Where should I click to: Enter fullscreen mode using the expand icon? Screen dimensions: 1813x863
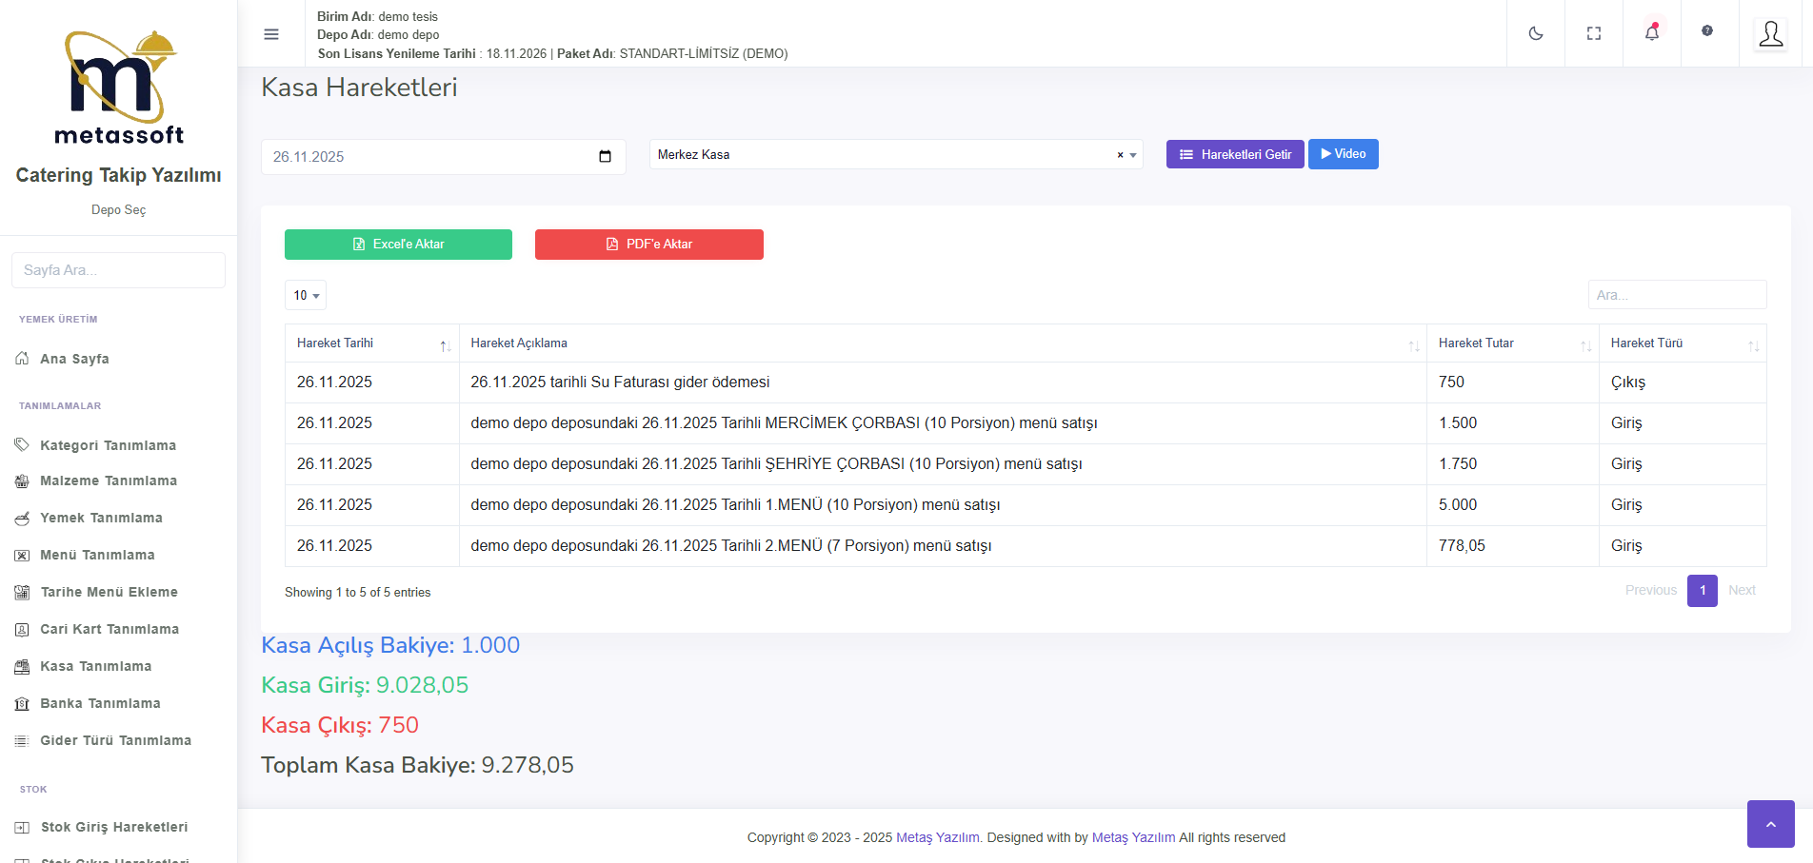pos(1594,33)
